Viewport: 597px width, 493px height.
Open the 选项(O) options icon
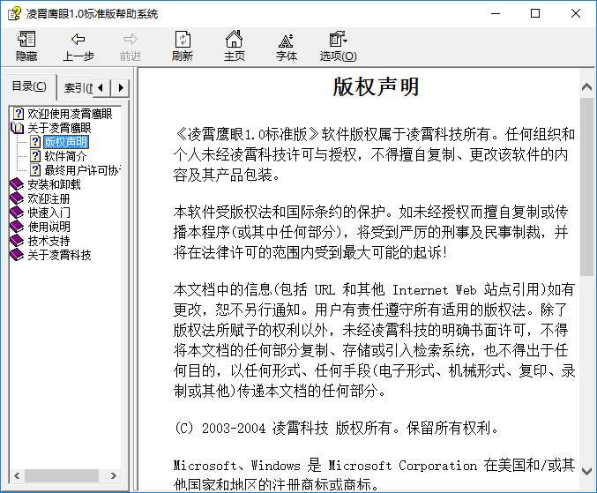coord(338,39)
